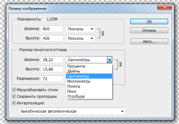Viewport: 179px width, 124px height.
Task: Uncheck Сохранить пропорции checkbox
Action: [x=14, y=97]
